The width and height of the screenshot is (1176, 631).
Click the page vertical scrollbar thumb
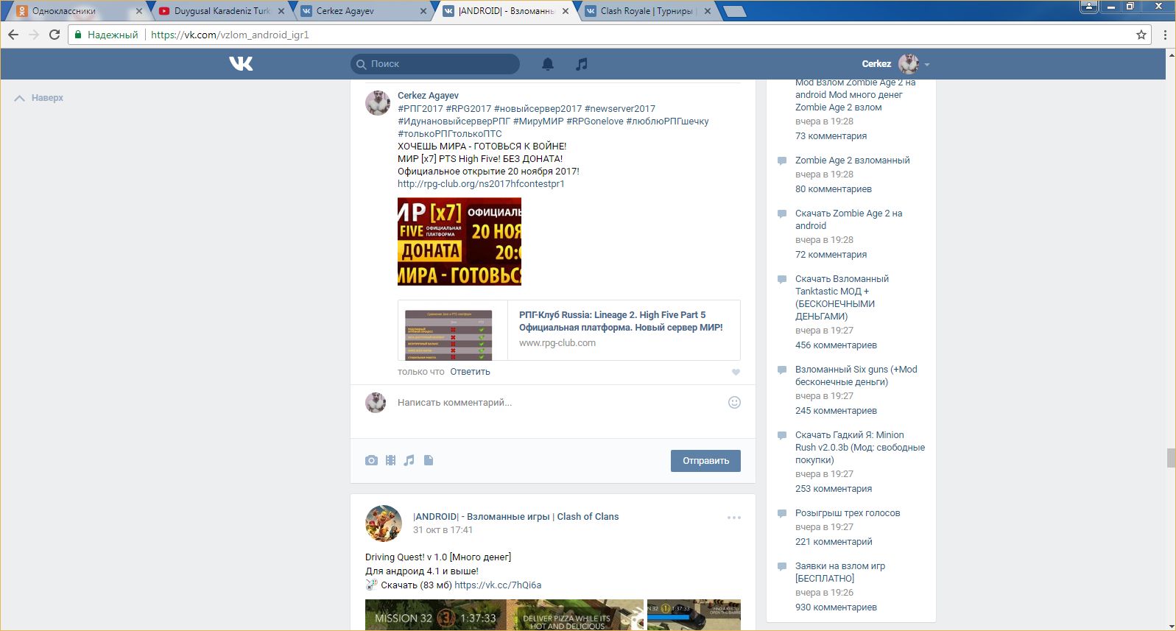[x=1171, y=457]
